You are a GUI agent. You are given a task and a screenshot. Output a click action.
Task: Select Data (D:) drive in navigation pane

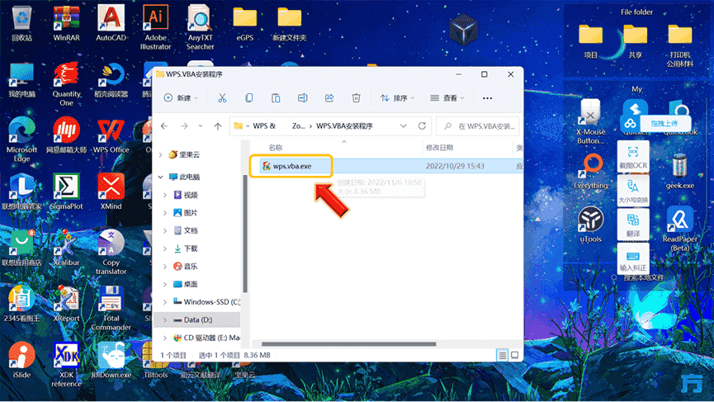pos(198,319)
